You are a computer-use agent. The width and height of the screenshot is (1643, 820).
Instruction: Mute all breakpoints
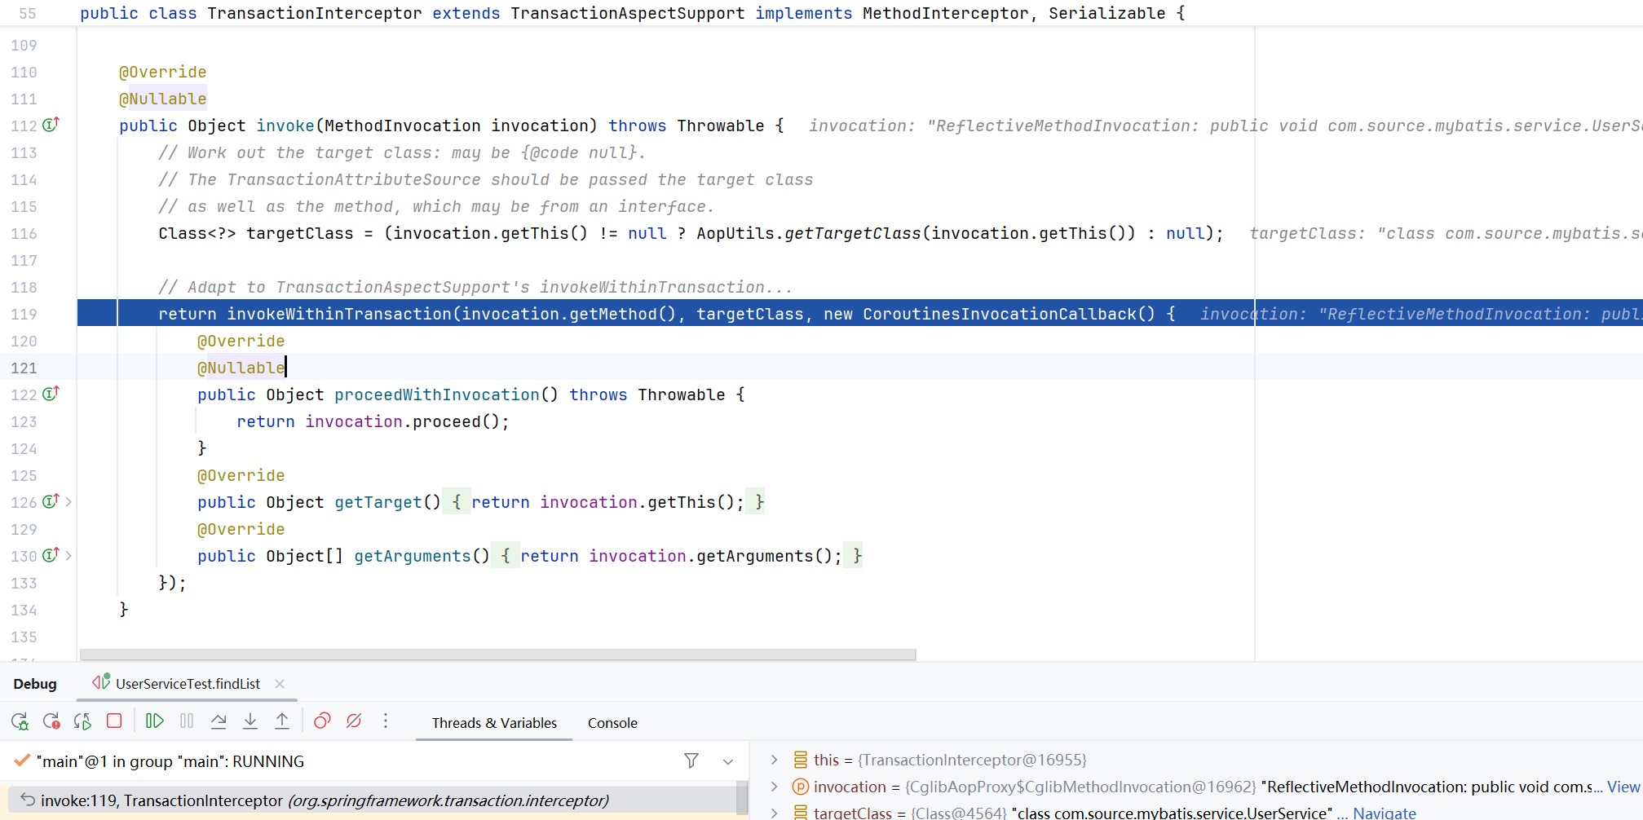(x=354, y=721)
